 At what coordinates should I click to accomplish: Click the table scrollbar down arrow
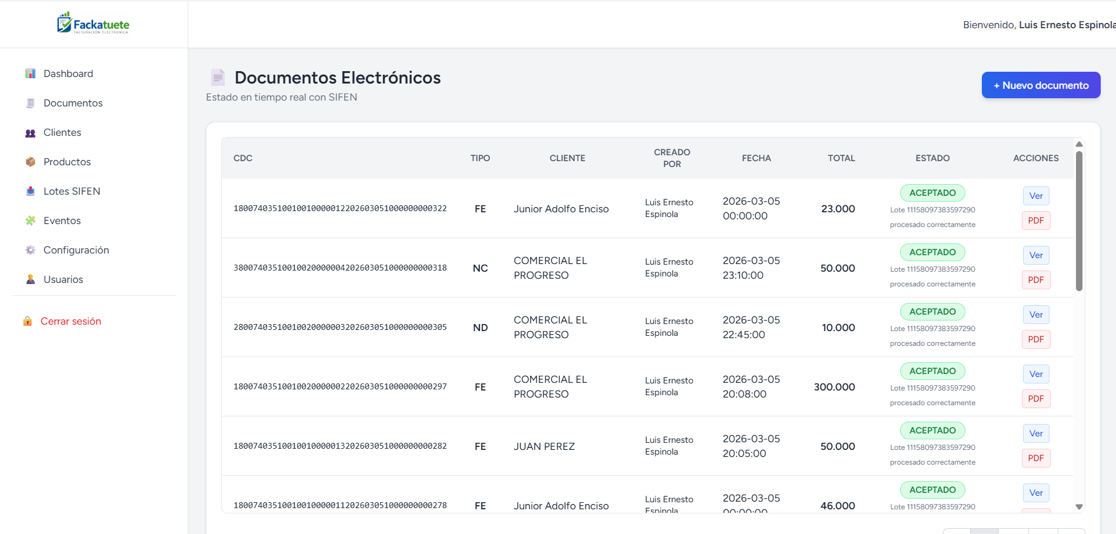[x=1079, y=506]
